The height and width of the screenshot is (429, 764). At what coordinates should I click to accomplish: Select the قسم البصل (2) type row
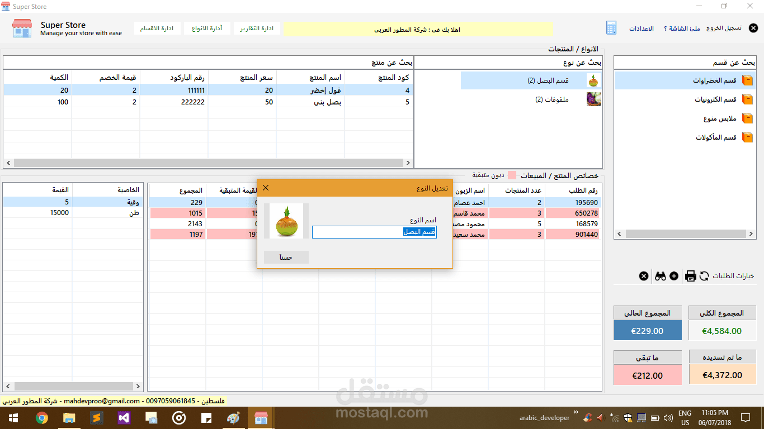tap(531, 80)
